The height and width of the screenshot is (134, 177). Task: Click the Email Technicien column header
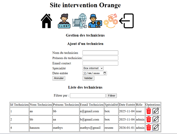[x=92, y=104]
